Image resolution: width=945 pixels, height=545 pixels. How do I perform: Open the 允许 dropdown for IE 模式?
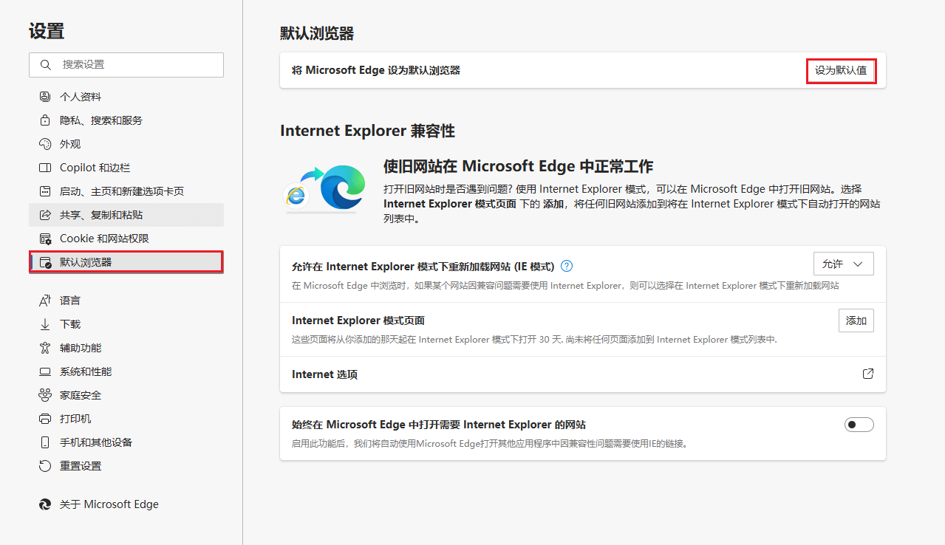(843, 263)
